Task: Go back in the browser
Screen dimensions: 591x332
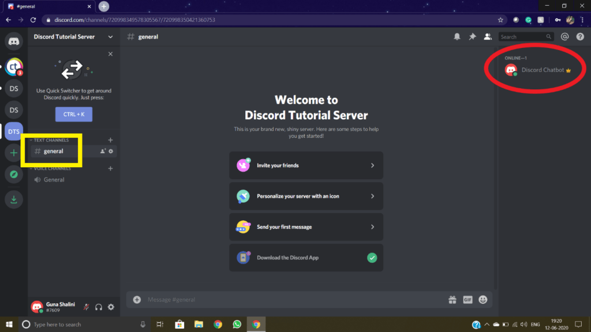Action: click(x=8, y=20)
